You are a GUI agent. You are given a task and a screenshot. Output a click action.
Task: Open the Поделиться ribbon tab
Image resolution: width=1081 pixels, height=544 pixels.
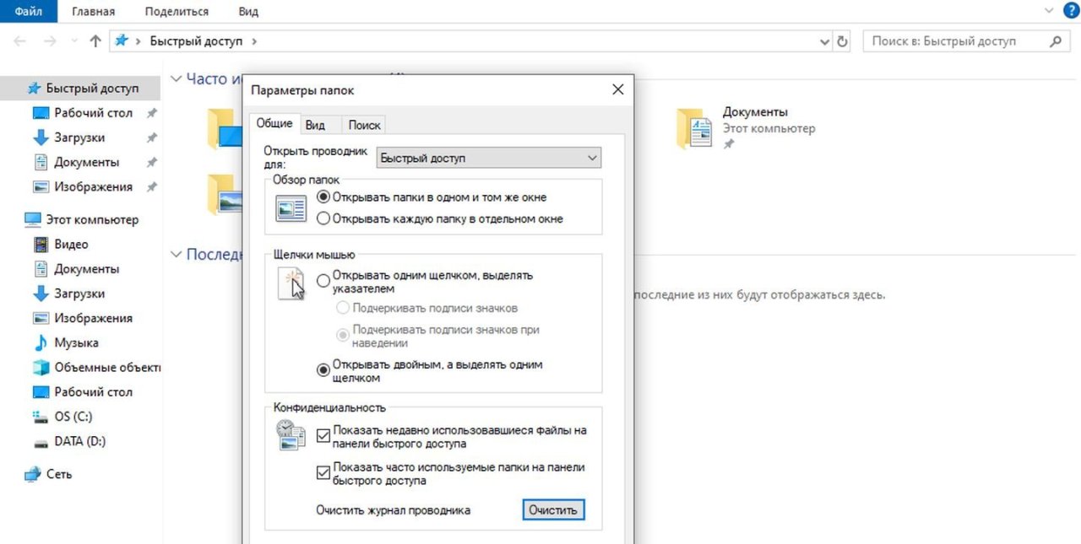tap(176, 11)
